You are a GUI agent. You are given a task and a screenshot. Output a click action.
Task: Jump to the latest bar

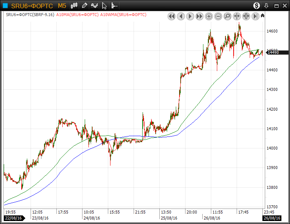click(255, 16)
